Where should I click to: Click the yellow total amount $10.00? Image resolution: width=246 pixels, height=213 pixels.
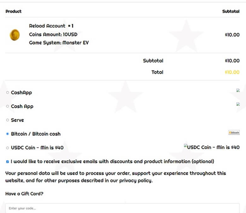pyautogui.click(x=232, y=72)
